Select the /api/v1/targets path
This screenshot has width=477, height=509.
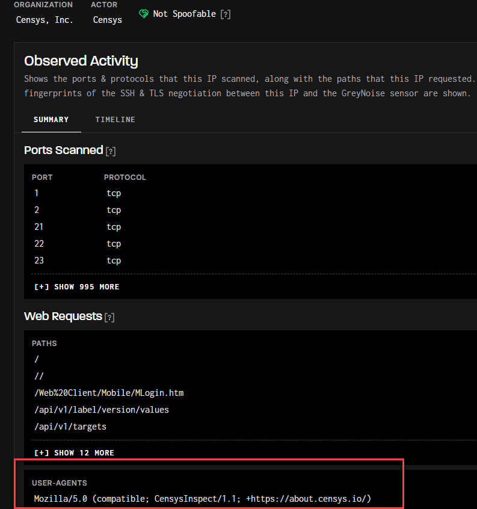(x=70, y=427)
